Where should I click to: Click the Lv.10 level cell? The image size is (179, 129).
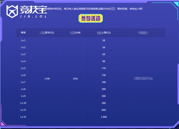[23, 103]
